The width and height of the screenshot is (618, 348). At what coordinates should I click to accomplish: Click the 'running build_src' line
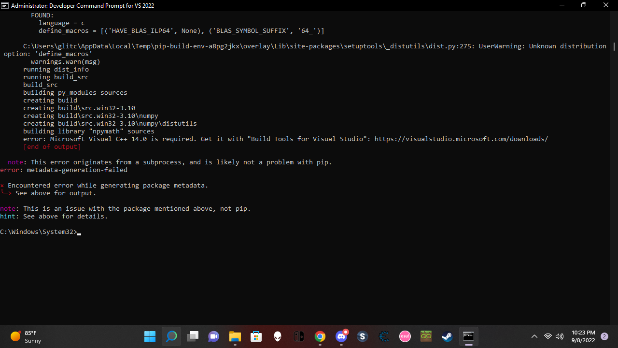(x=56, y=77)
